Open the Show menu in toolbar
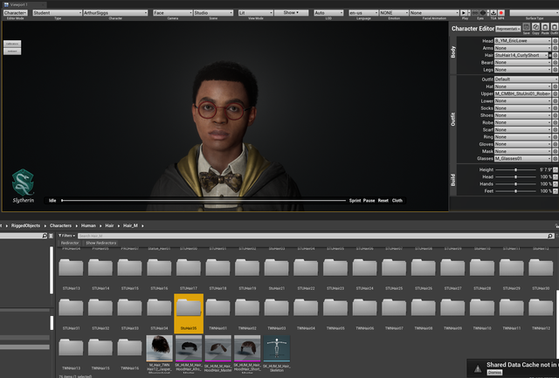 click(291, 13)
